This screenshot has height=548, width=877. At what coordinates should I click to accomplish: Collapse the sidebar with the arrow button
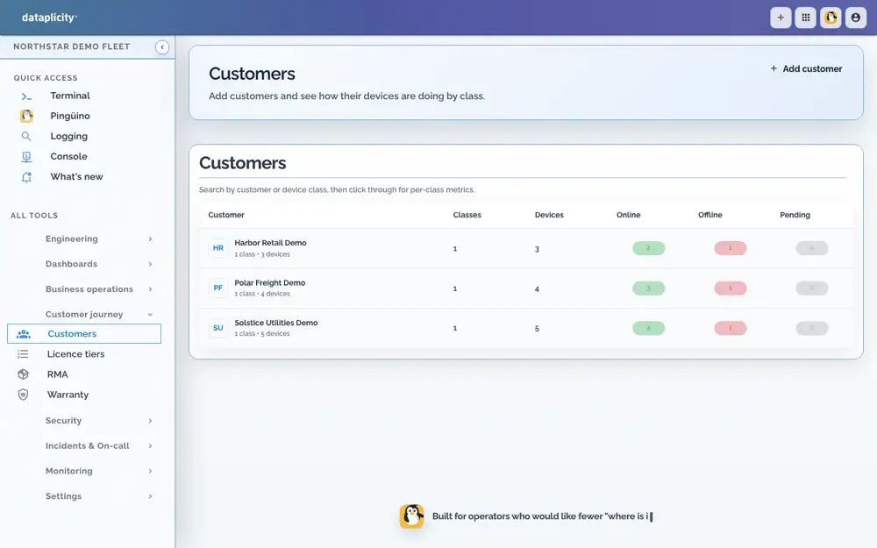(x=162, y=47)
